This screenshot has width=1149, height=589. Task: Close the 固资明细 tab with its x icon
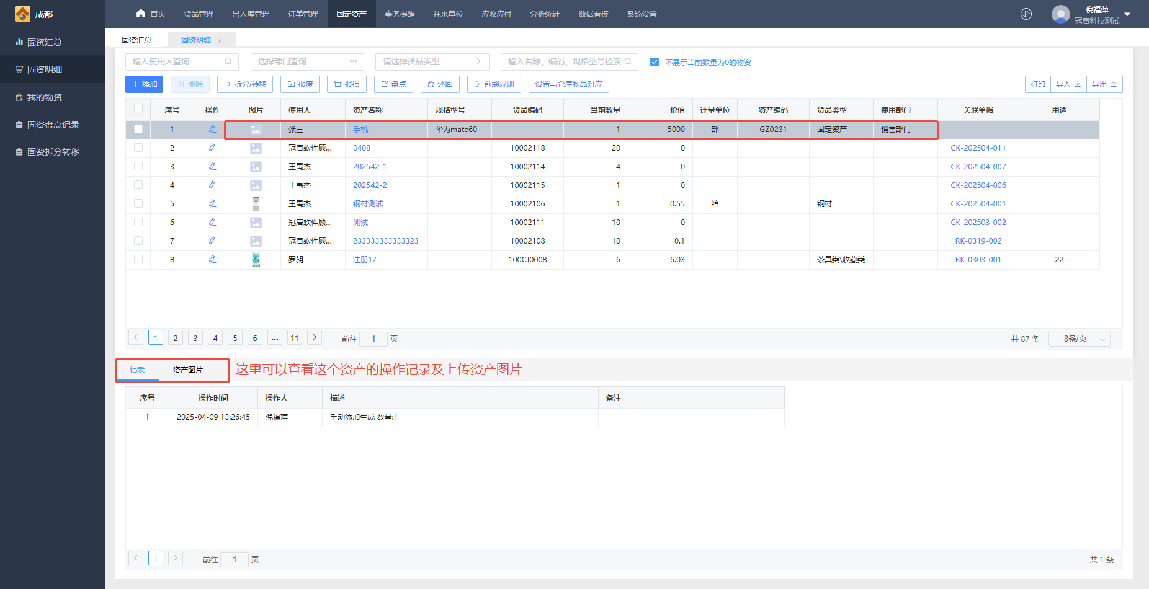pyautogui.click(x=220, y=41)
